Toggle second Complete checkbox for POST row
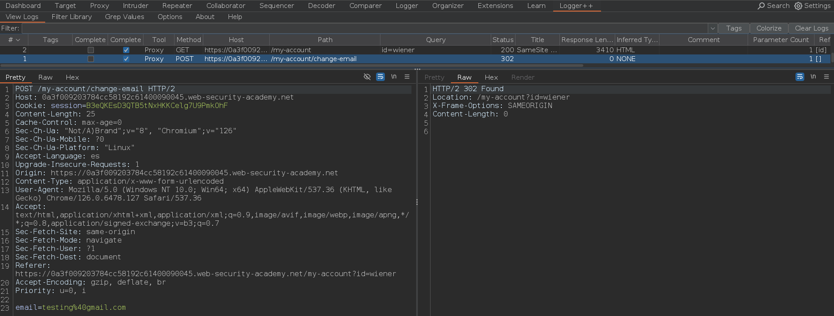This screenshot has height=316, width=834. pyautogui.click(x=126, y=59)
